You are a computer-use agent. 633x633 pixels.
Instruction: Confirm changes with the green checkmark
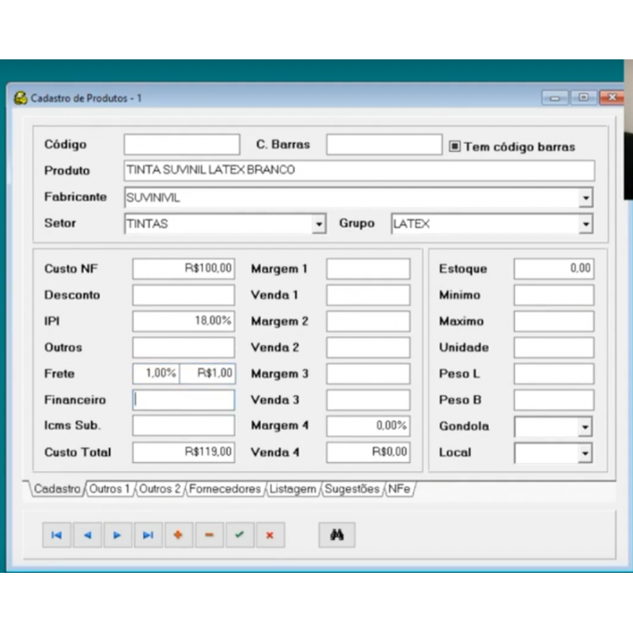click(240, 535)
